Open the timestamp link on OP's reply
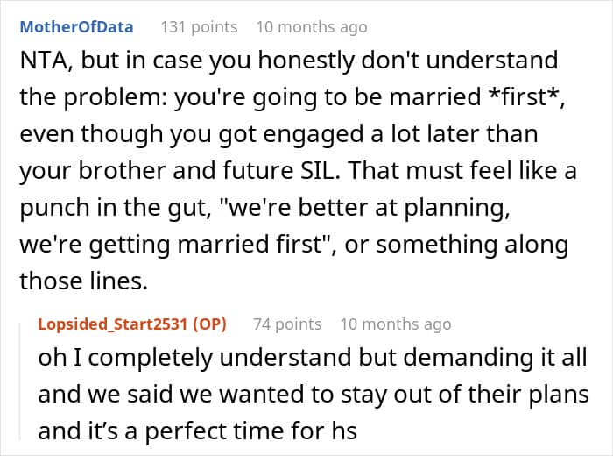613x456 pixels. pyautogui.click(x=396, y=324)
